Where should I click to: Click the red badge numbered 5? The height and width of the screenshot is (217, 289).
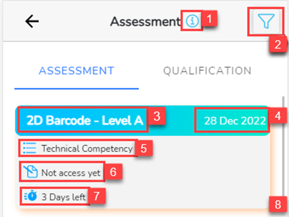144,148
